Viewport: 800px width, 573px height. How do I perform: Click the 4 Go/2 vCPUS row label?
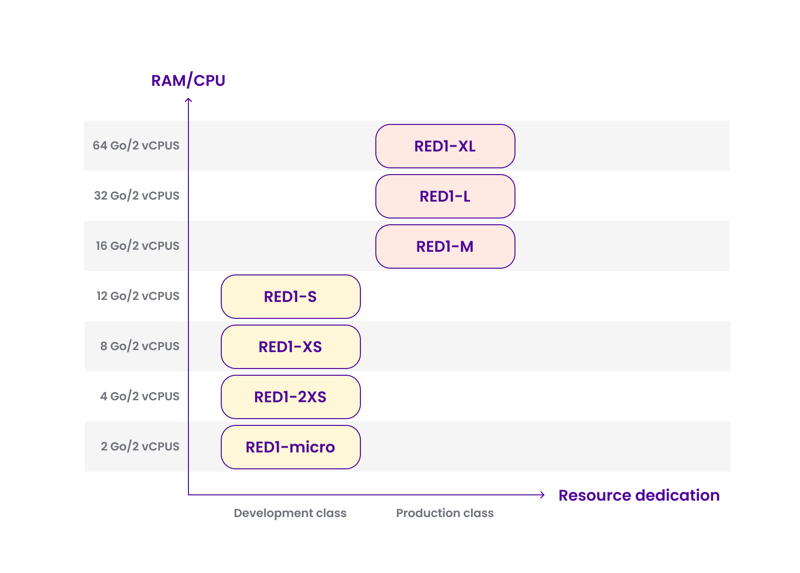(x=140, y=396)
